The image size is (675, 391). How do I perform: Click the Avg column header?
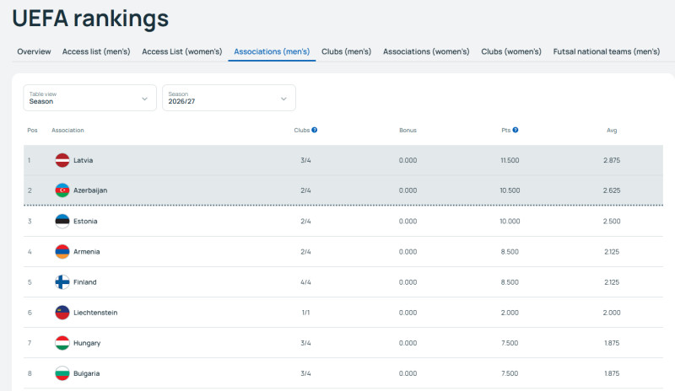coord(612,130)
